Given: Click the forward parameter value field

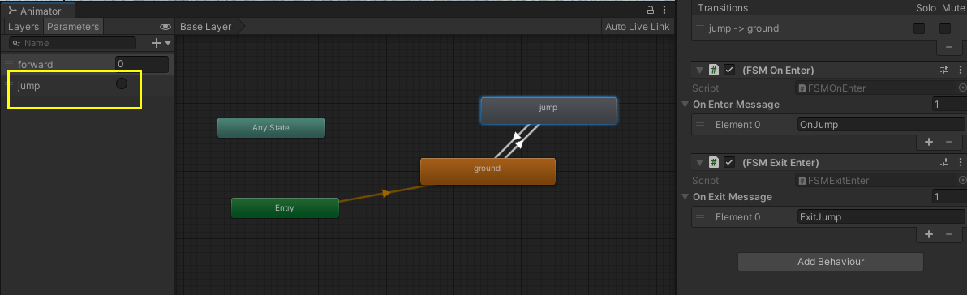Looking at the screenshot, I should coord(142,64).
